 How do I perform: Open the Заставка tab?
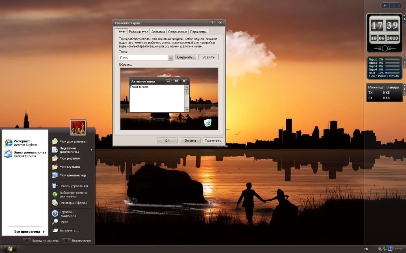pos(158,32)
